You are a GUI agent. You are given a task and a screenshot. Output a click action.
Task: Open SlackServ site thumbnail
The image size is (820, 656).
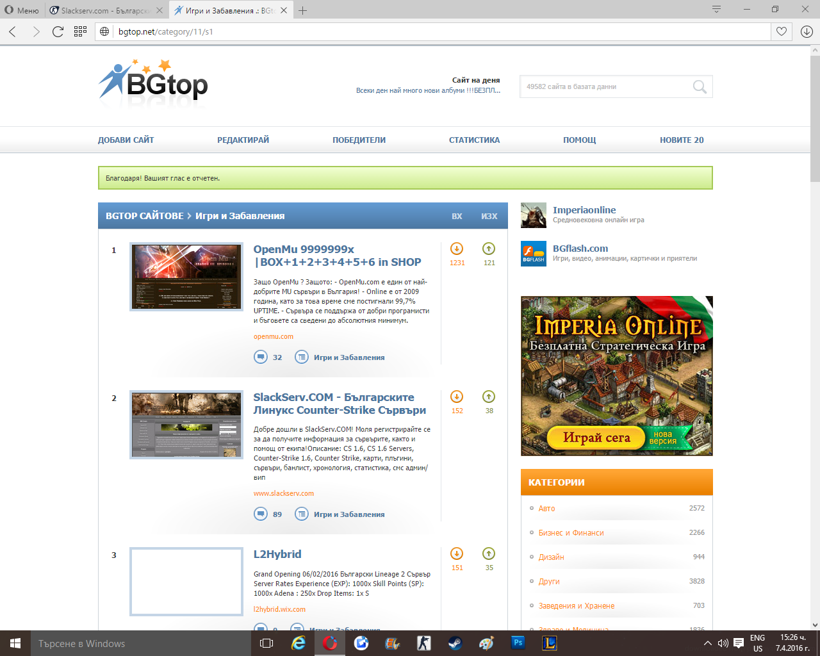[186, 425]
